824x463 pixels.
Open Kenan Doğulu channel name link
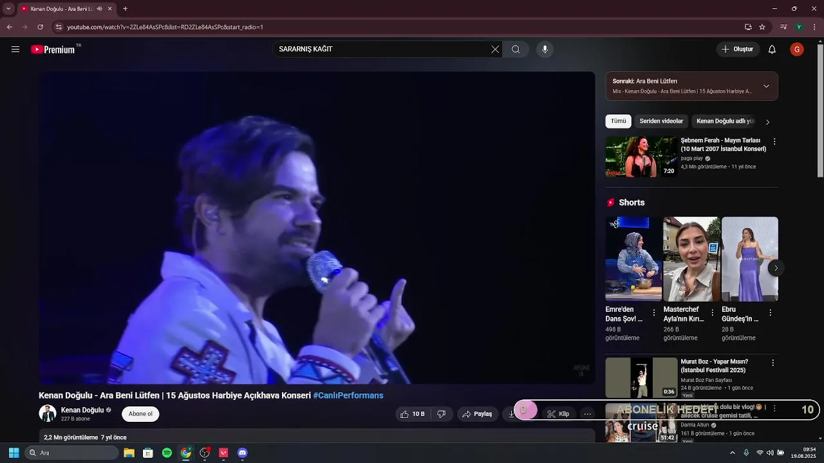pyautogui.click(x=82, y=410)
